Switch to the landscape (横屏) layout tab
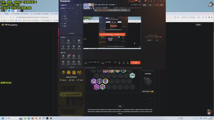The image size is (214, 120). click(78, 5)
